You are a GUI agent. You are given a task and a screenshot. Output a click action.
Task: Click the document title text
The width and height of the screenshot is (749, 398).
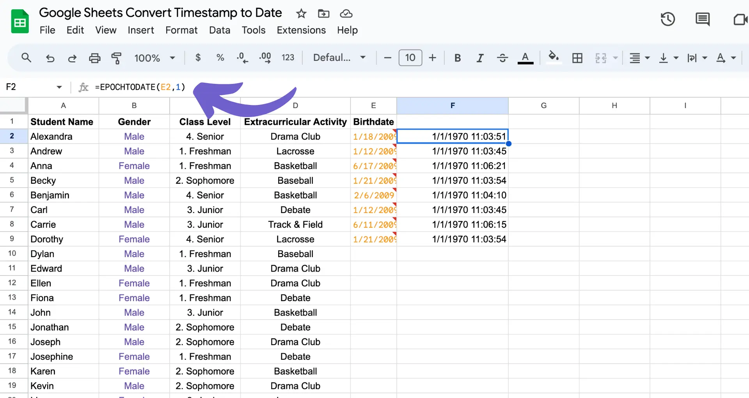pyautogui.click(x=160, y=12)
